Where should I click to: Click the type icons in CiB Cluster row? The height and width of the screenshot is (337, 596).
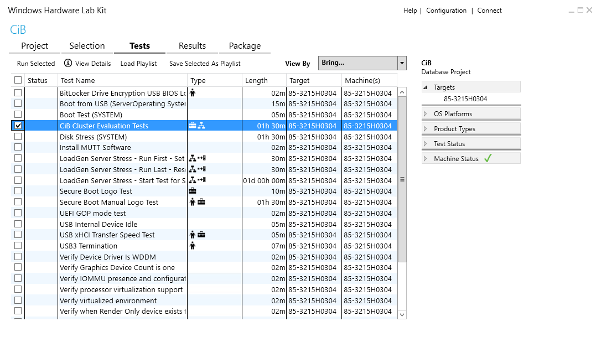pos(196,126)
